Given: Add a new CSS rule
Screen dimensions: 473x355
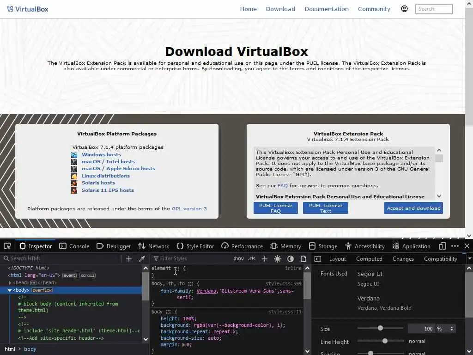Looking at the screenshot, I should 265,259.
